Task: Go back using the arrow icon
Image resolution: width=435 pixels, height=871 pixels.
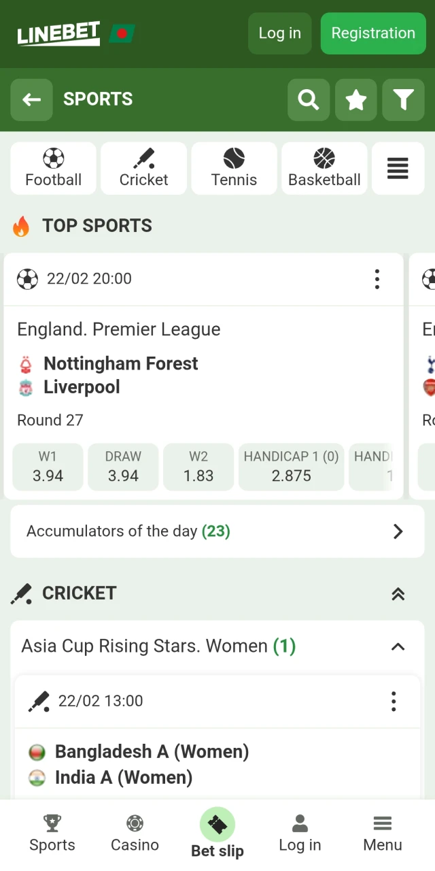Action: 31,99
